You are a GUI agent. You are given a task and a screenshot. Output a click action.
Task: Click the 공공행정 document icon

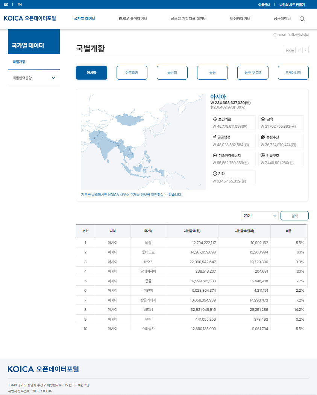point(215,137)
